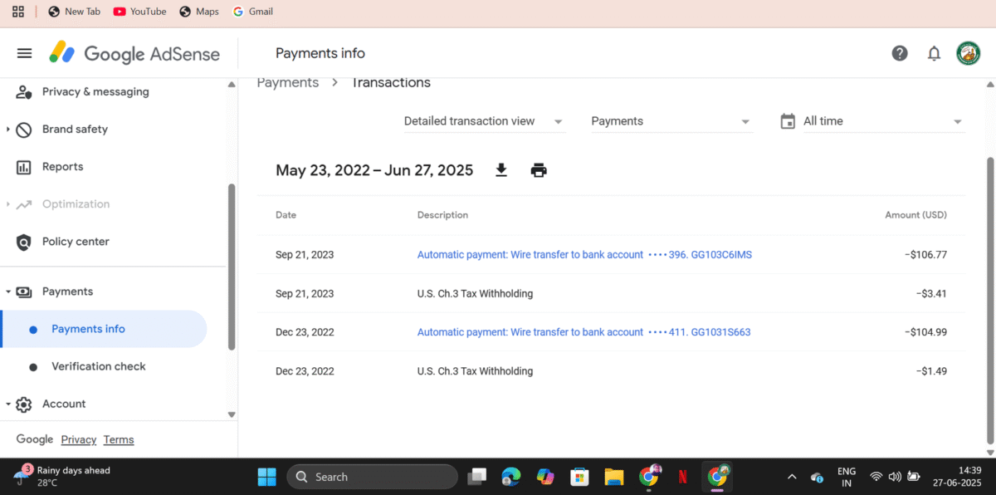The height and width of the screenshot is (495, 996).
Task: Open Privacy & messaging in sidebar
Action: coord(95,91)
